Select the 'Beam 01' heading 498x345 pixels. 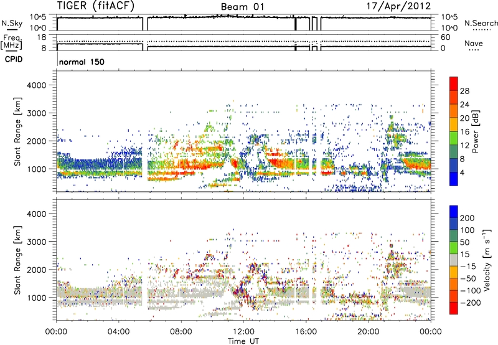(242, 7)
